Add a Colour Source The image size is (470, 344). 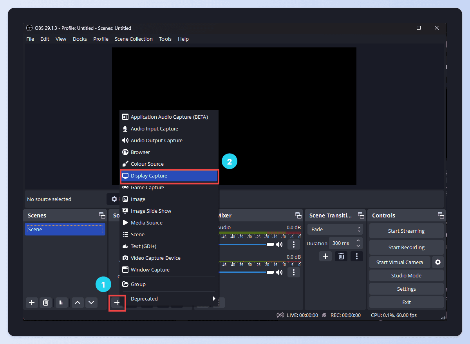point(169,164)
